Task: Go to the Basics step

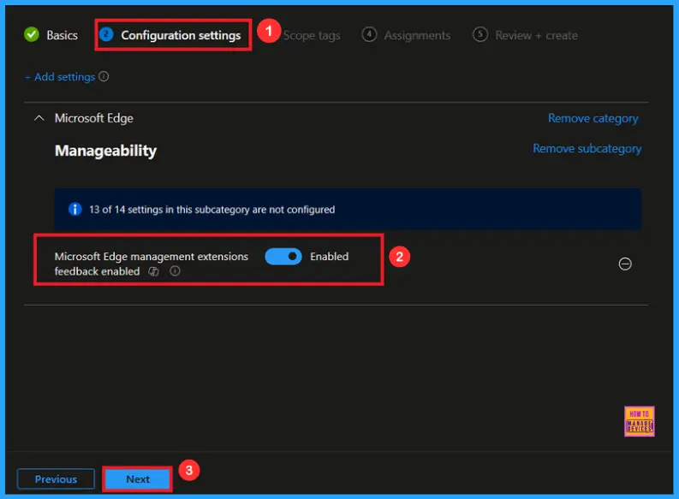Action: 51,35
